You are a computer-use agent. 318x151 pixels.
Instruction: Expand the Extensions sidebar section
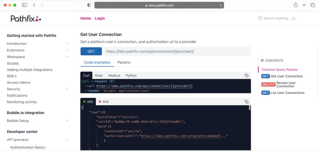click(x=67, y=50)
